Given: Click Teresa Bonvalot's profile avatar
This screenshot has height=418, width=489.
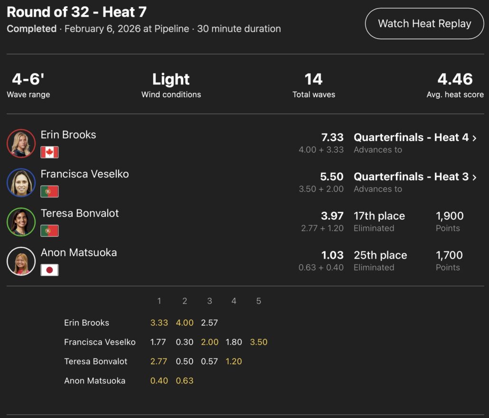Looking at the screenshot, I should [21, 222].
